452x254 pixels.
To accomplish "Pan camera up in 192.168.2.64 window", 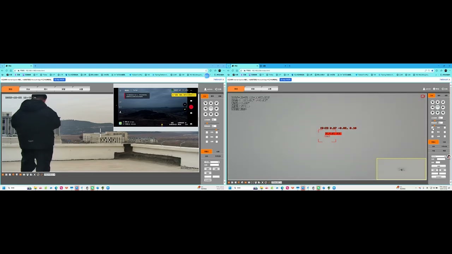I will click(x=438, y=102).
